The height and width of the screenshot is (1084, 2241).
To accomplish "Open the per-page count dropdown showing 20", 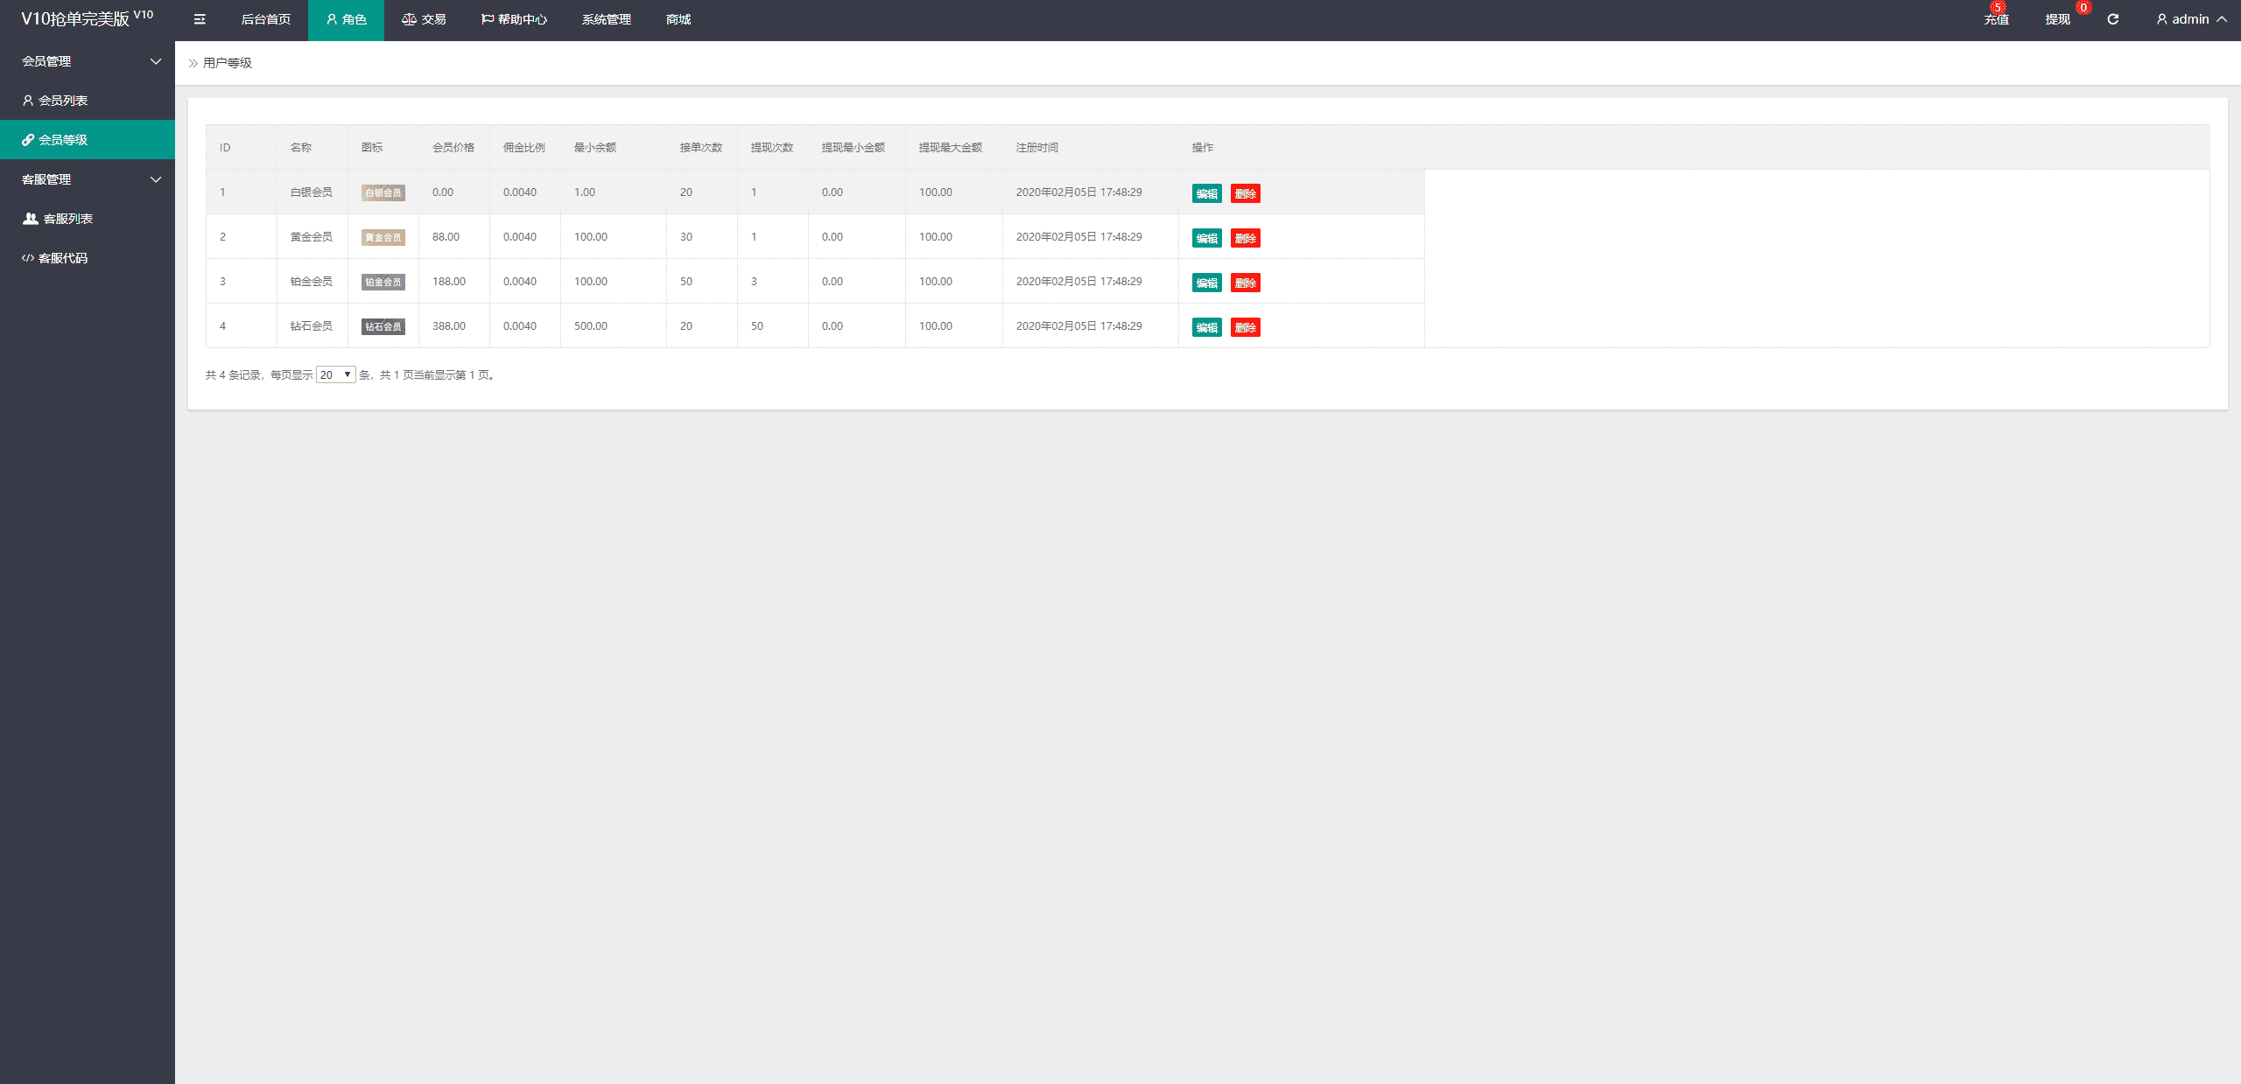I will click(x=335, y=374).
